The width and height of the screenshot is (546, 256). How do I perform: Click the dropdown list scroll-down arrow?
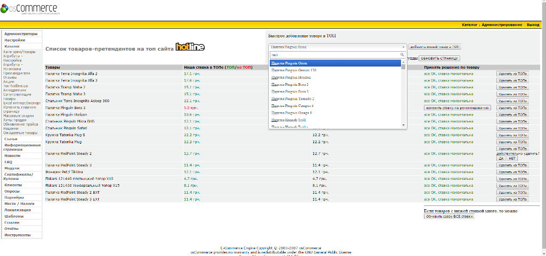pos(403,125)
